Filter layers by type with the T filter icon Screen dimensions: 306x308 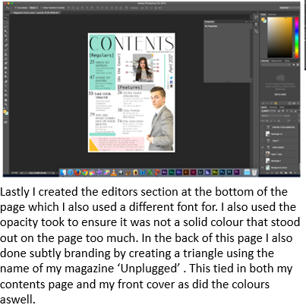point(287,111)
